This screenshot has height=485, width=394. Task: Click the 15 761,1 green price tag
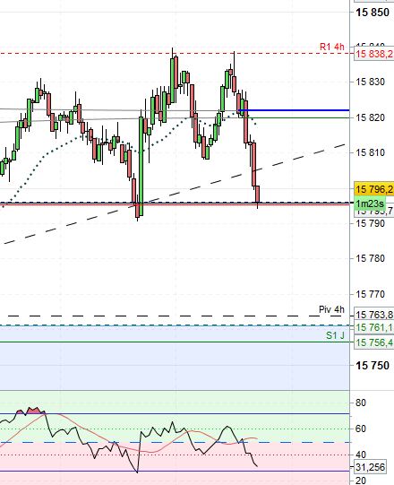(374, 327)
